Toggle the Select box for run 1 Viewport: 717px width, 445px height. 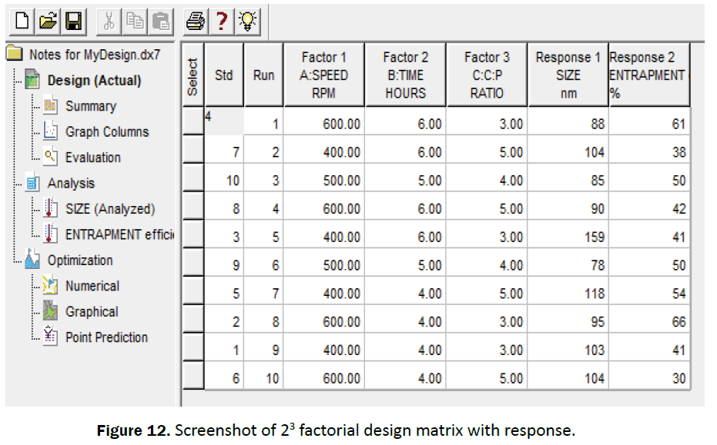click(x=193, y=123)
